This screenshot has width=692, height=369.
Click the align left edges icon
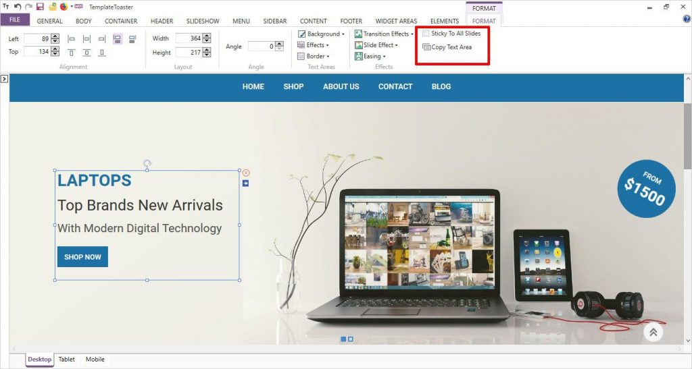coord(72,39)
